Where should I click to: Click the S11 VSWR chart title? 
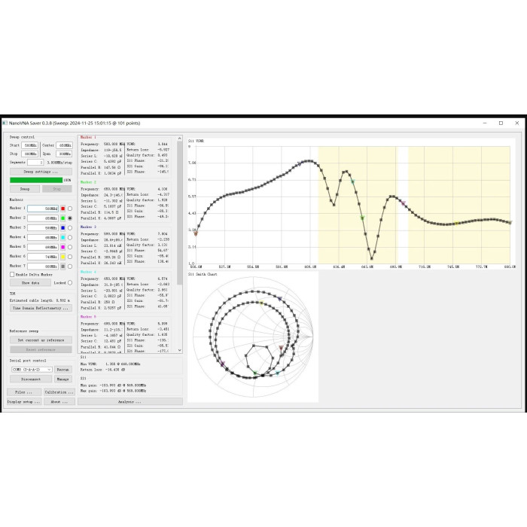[196, 142]
